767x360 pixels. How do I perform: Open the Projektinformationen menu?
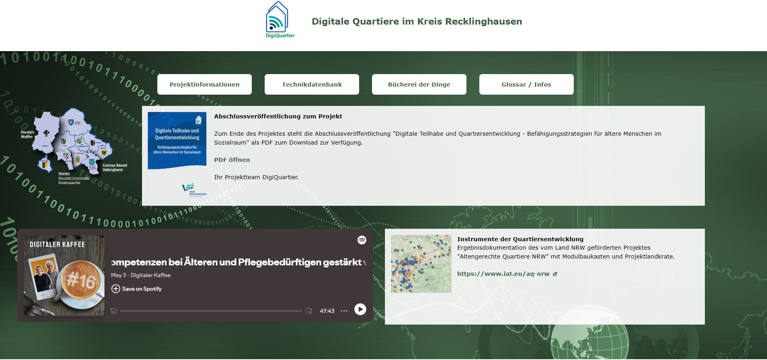(x=205, y=84)
